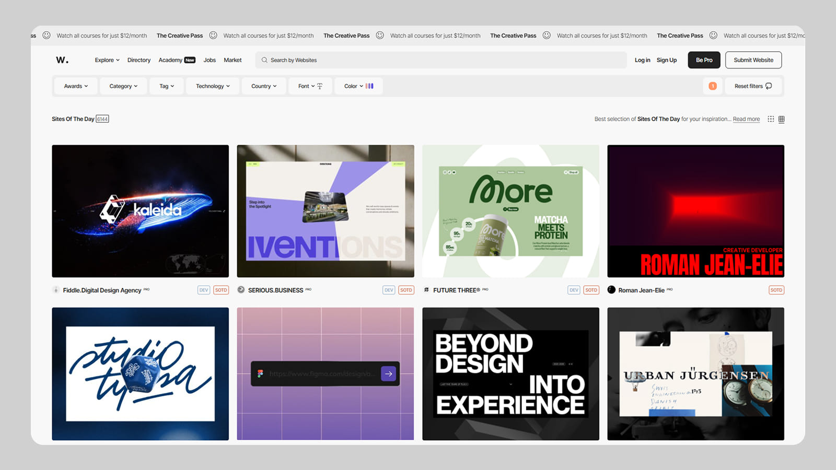Screen dimensions: 836x470
Task: Switch to the solid grid view layout
Action: click(781, 119)
